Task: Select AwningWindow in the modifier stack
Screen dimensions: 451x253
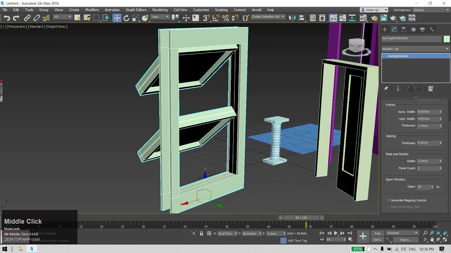Action: tap(416, 56)
